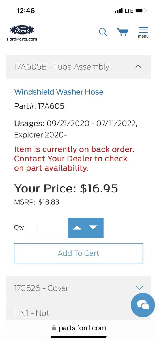Increase quantity with the up arrow

pos(77,228)
